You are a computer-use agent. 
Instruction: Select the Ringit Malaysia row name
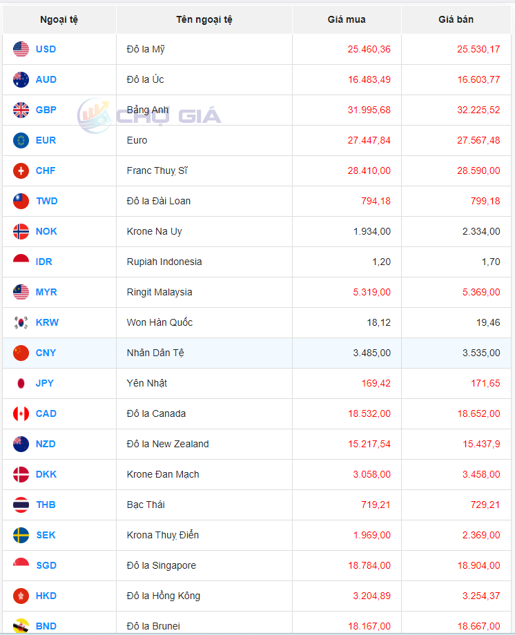(159, 292)
